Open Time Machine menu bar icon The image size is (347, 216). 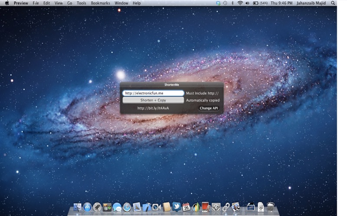[225, 3]
